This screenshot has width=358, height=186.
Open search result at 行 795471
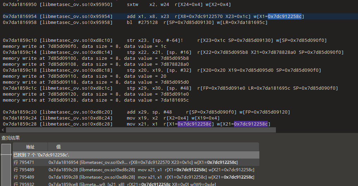point(141,162)
